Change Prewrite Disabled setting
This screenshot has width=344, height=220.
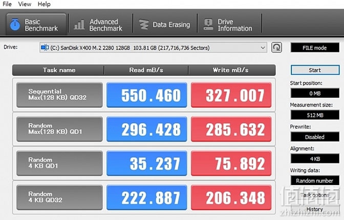click(315, 137)
